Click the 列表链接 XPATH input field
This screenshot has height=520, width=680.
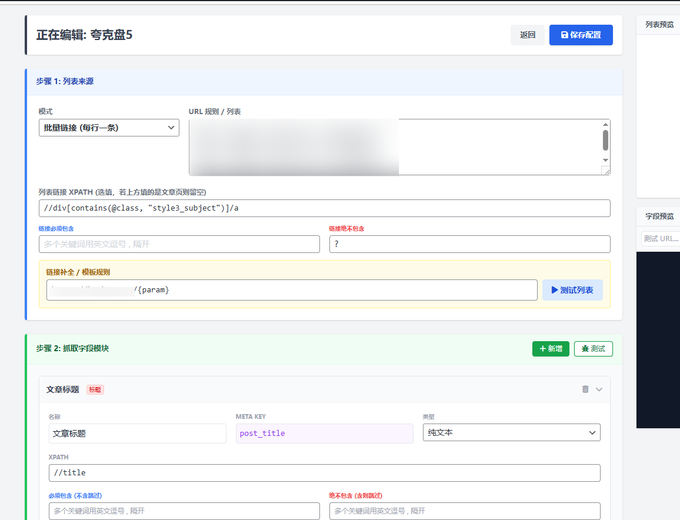coord(325,208)
